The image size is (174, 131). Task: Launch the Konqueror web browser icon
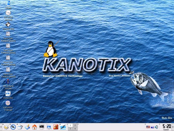coord(49,127)
